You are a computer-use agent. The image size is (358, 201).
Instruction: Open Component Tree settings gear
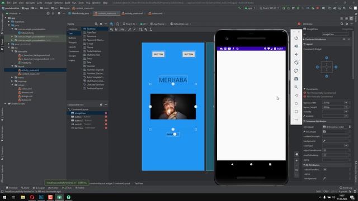tap(101, 104)
